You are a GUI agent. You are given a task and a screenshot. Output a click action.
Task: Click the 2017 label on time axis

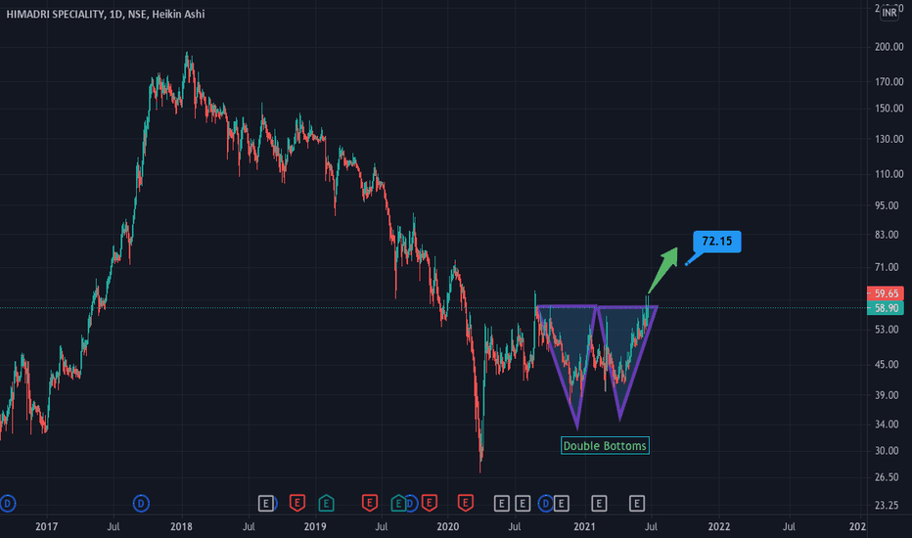tap(47, 526)
